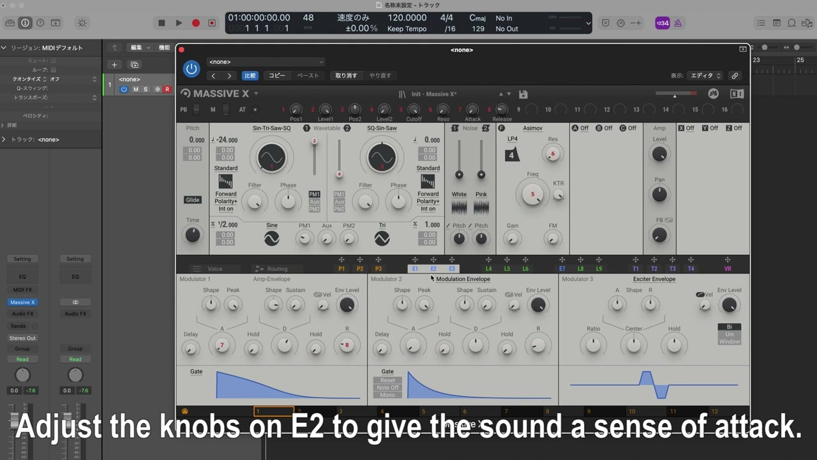Toggle the purple 1234 count-in button
The image size is (817, 460).
(663, 23)
